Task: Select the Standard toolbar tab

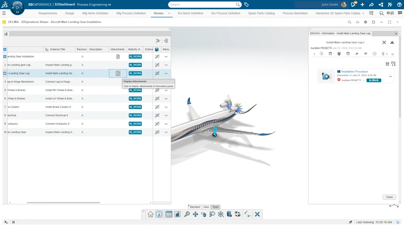Action: (194, 207)
